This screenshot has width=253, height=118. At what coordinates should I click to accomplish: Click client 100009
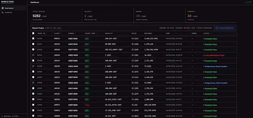tap(57, 116)
